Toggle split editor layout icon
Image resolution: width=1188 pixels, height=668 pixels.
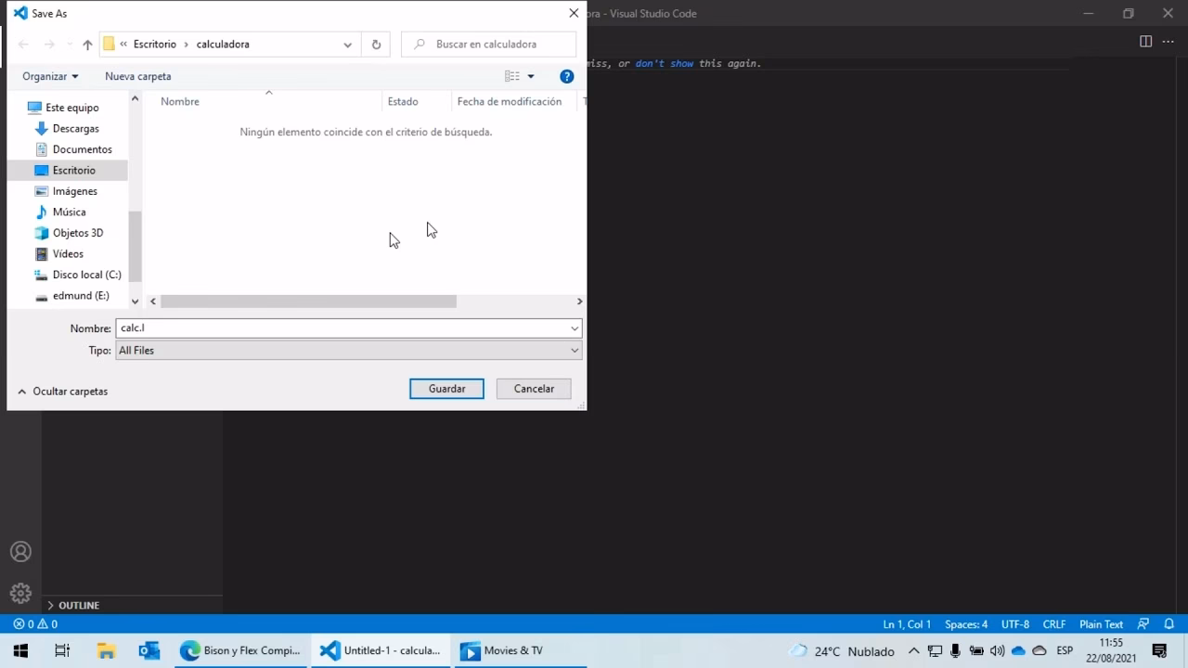[x=1145, y=42]
